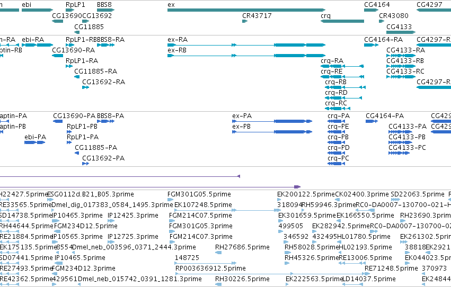The height and width of the screenshot is (287, 451).
Task: Select the EK107248.5prime EST label
Action: click(x=203, y=205)
